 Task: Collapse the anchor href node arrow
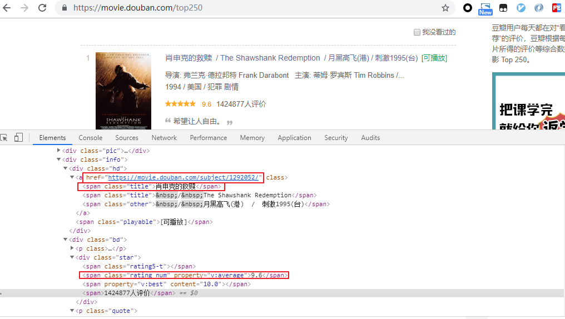(x=72, y=177)
